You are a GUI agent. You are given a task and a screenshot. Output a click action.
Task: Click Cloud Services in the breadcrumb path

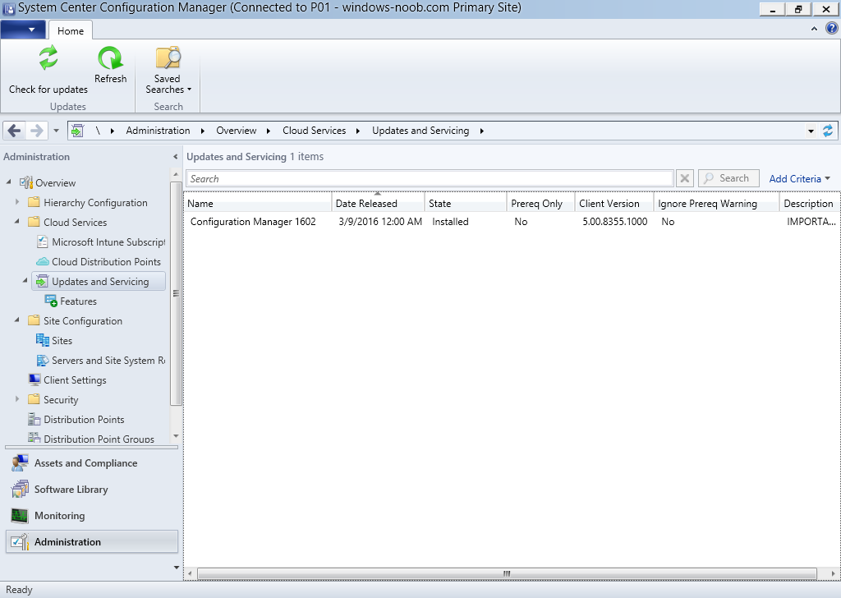[x=315, y=131]
